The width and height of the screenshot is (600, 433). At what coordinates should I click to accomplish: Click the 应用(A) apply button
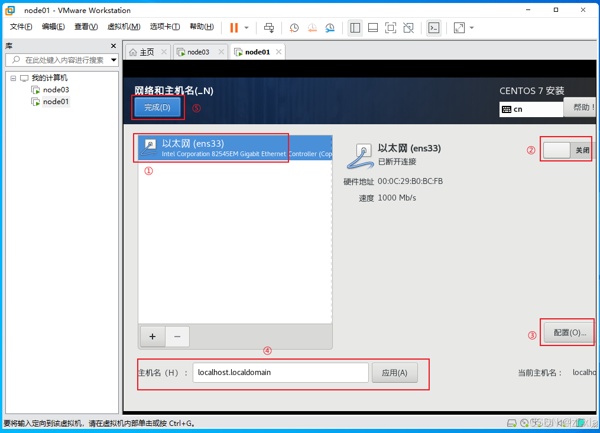394,373
